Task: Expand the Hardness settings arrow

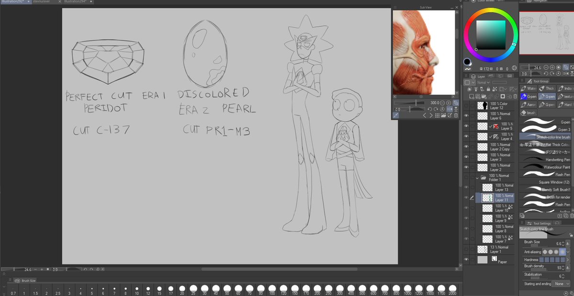Action: point(568,260)
